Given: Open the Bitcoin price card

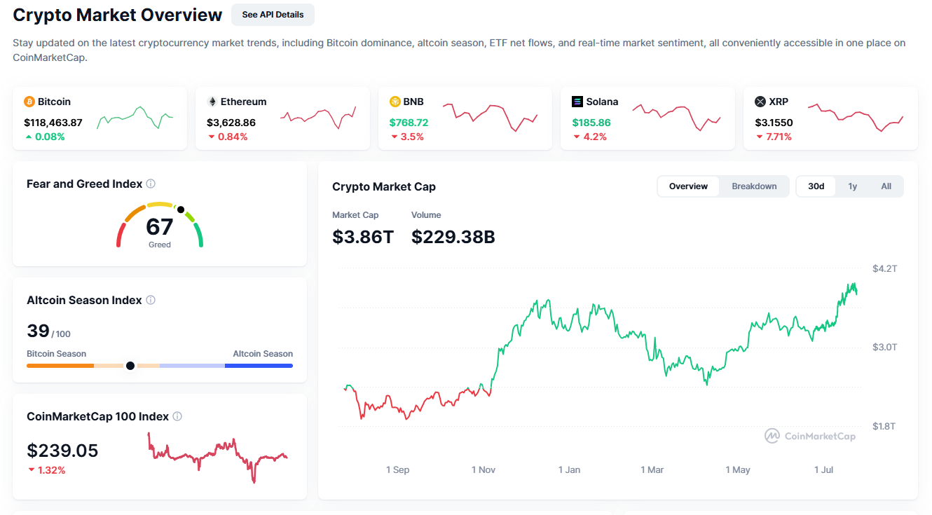Looking at the screenshot, I should click(x=100, y=118).
